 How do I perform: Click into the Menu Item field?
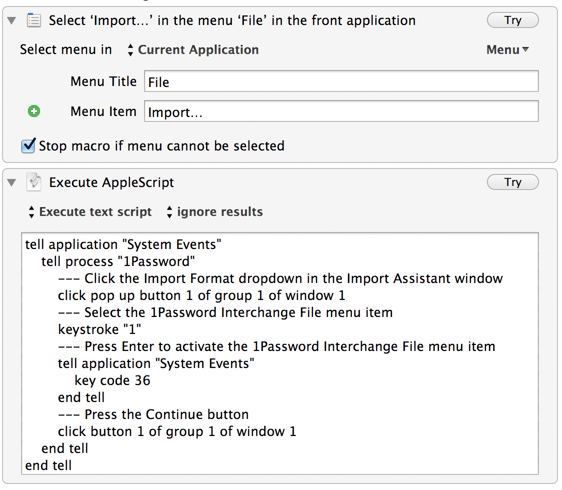[x=341, y=112]
